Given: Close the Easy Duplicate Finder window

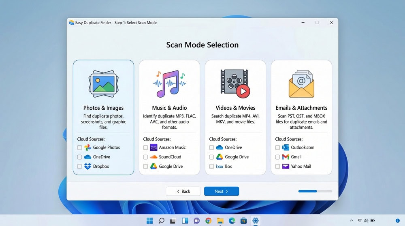Looking at the screenshot, I should point(331,22).
